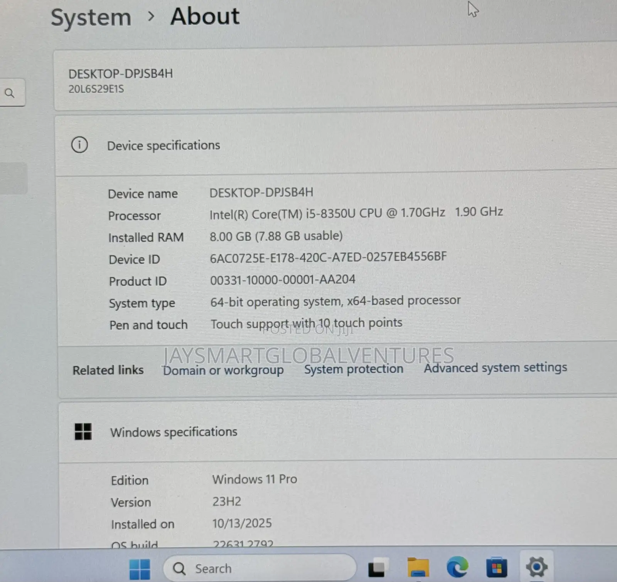
Task: Click the About breadcrumb title
Action: (x=205, y=17)
